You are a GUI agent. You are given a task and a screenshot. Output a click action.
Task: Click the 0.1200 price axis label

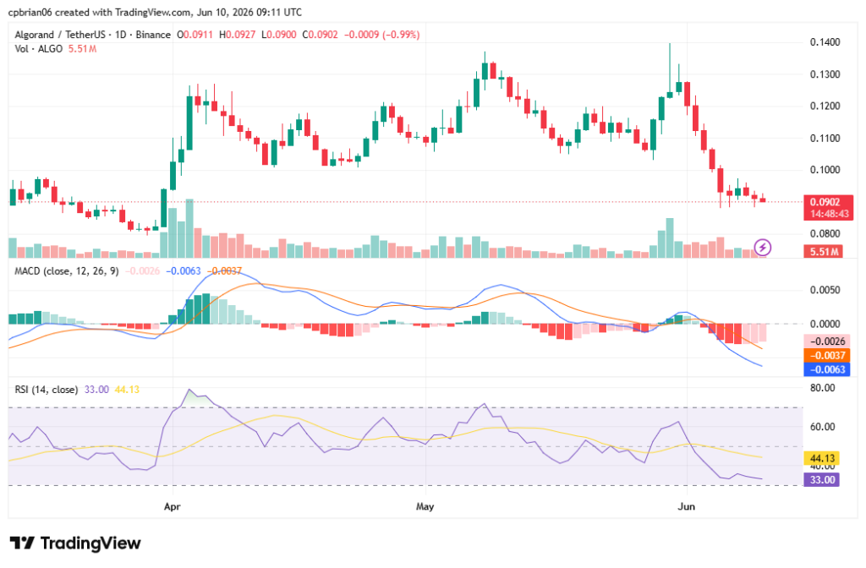(x=825, y=106)
